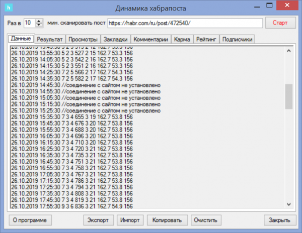The height and width of the screenshot is (233, 302).
Task: Go to the Закладки tab
Action: point(115,39)
